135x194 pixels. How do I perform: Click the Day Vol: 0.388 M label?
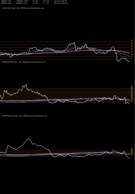tap(61, 3)
